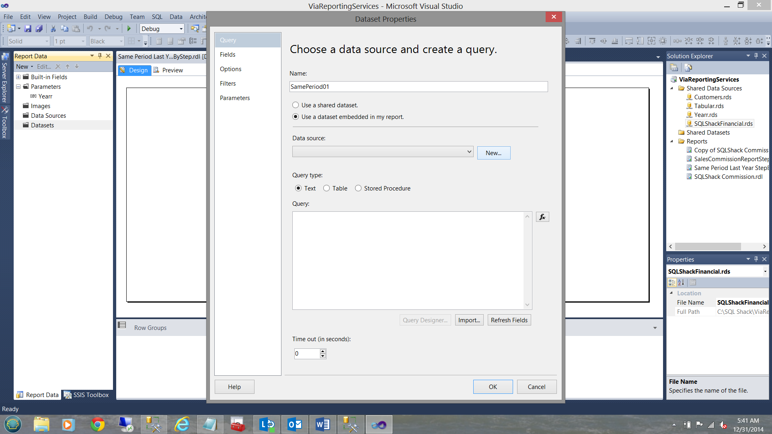Click the Cut scissors toolbar icon

pyautogui.click(x=53, y=29)
